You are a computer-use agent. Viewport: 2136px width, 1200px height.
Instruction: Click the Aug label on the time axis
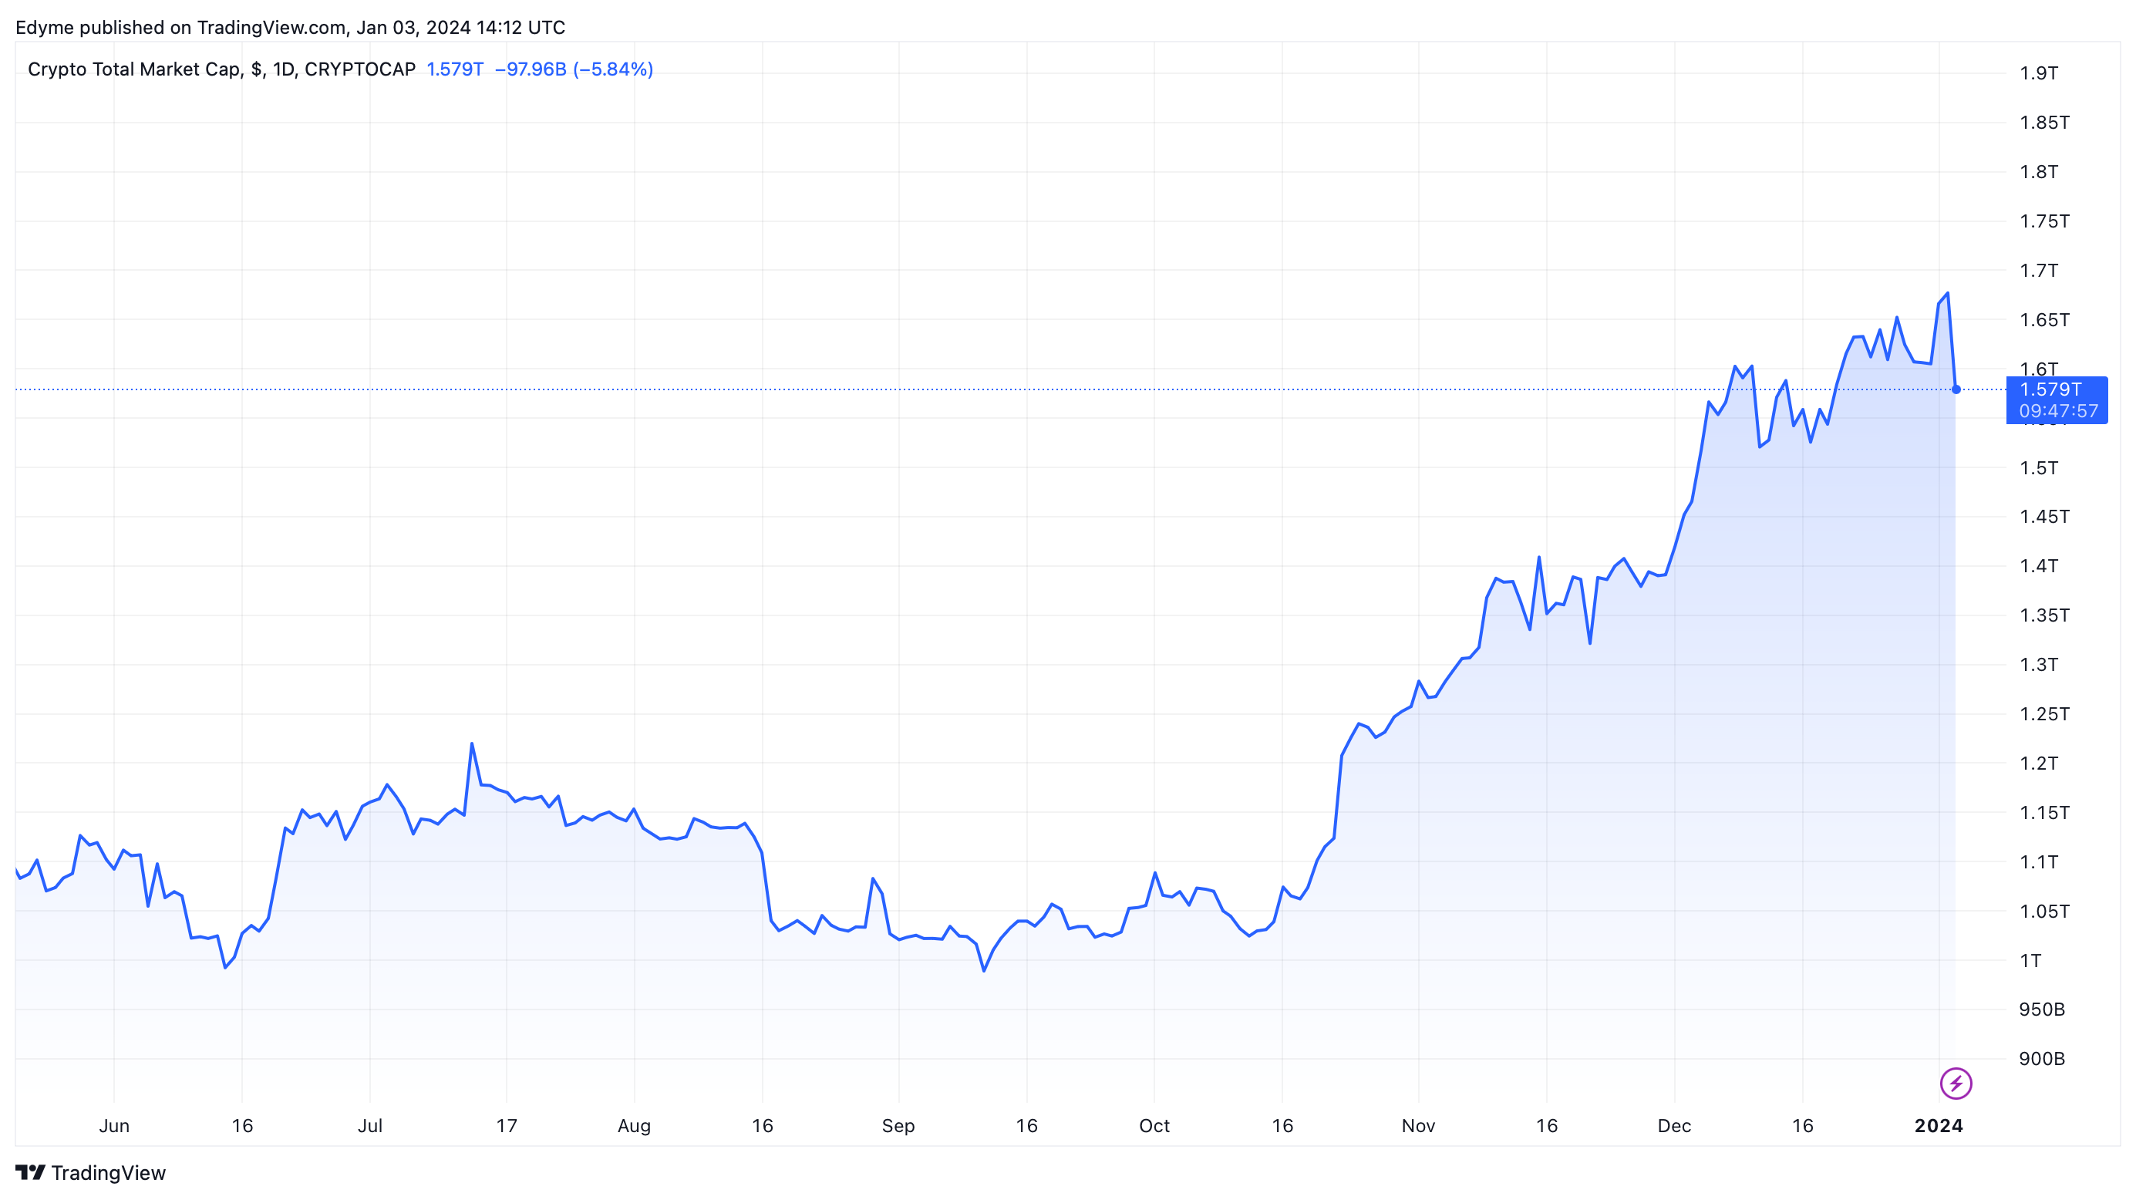635,1125
